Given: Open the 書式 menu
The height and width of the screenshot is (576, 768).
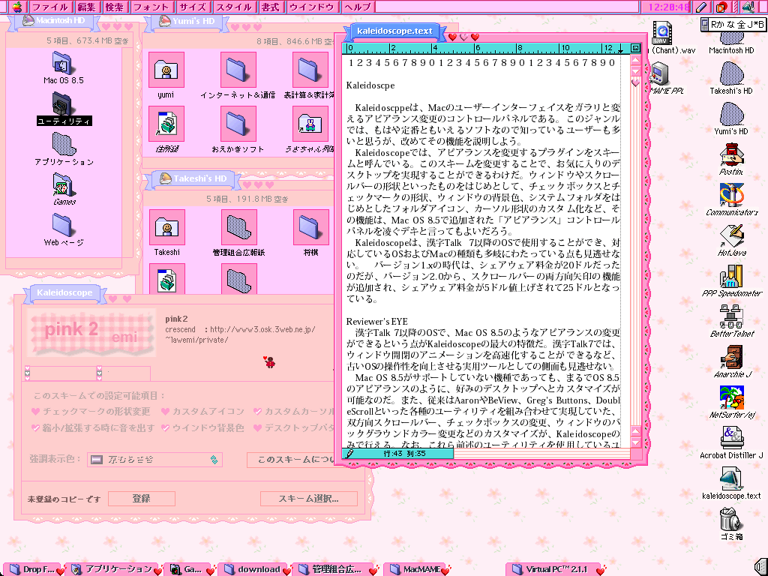Looking at the screenshot, I should (x=270, y=7).
